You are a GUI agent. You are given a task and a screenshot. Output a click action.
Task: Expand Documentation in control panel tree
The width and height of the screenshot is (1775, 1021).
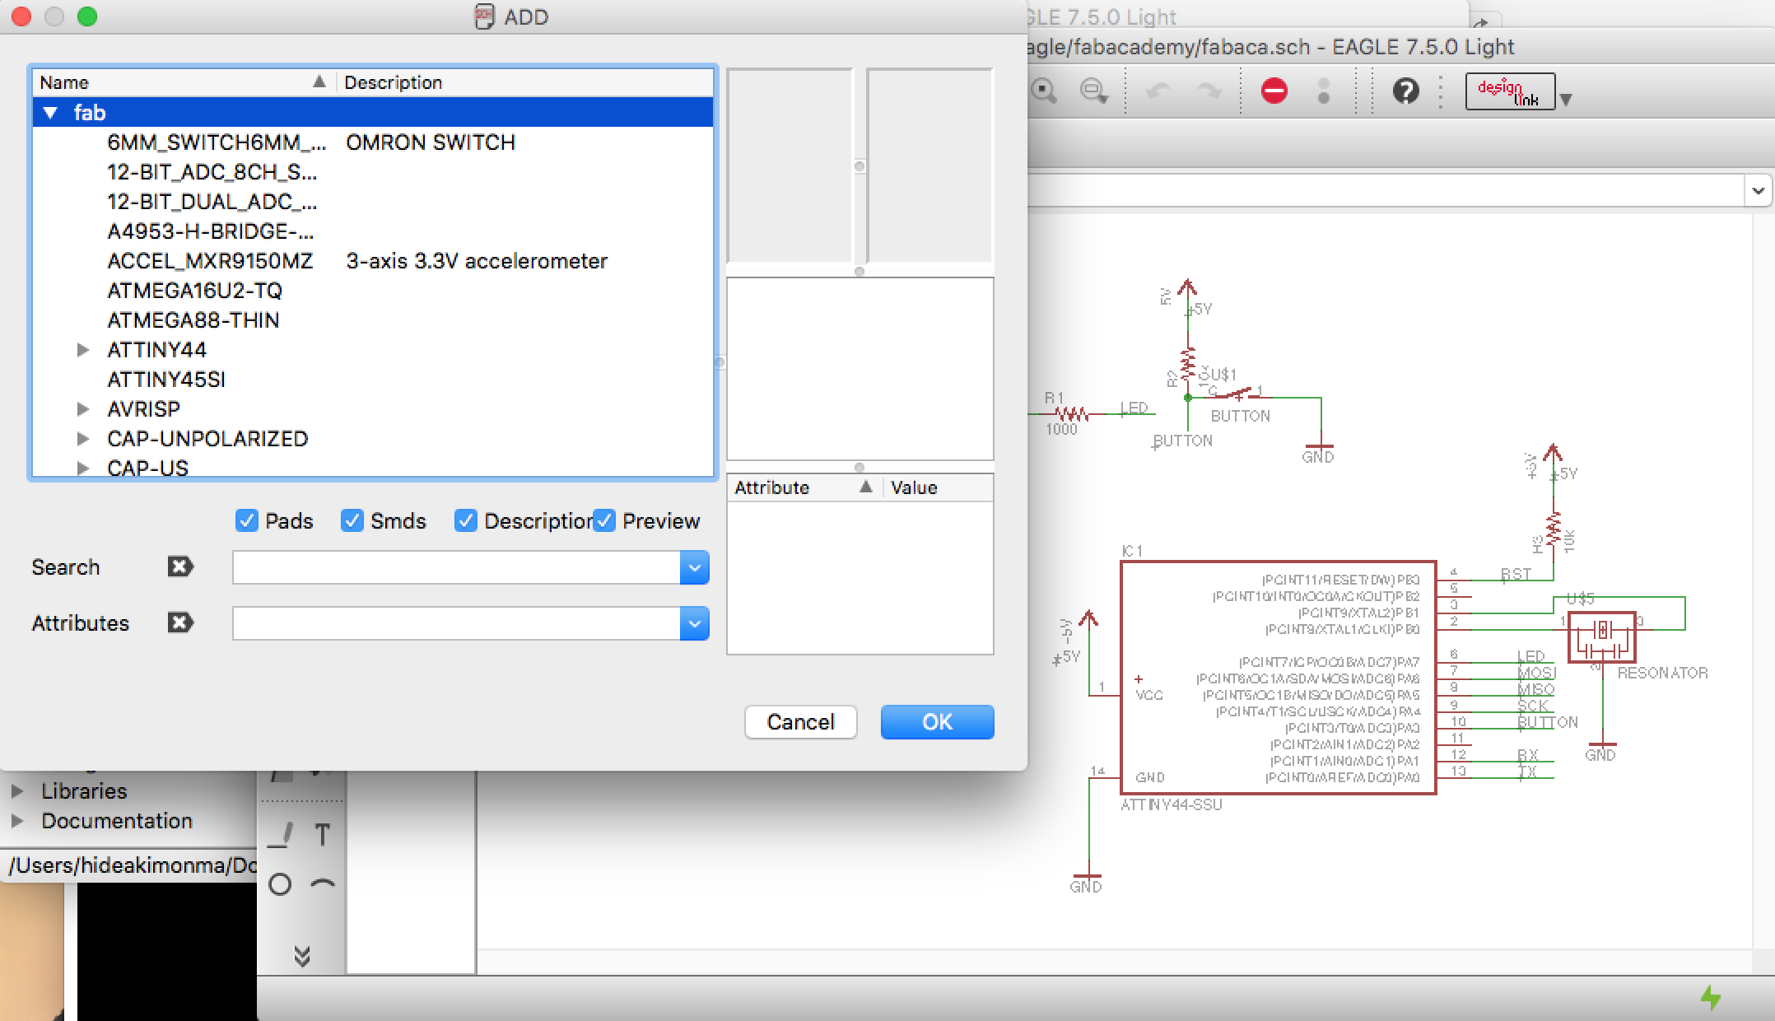tap(16, 821)
